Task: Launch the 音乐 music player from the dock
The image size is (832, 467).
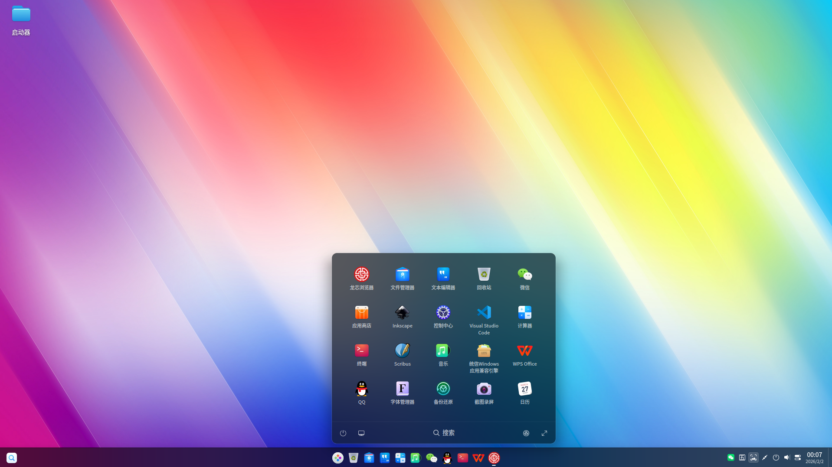Action: (x=415, y=457)
